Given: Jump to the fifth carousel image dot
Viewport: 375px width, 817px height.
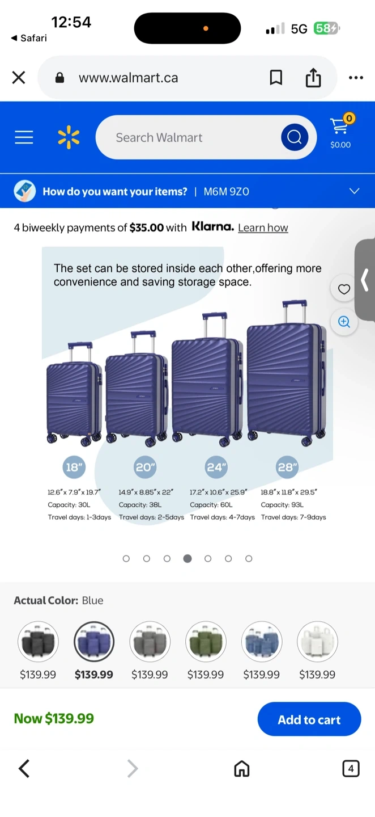Looking at the screenshot, I should tap(208, 559).
